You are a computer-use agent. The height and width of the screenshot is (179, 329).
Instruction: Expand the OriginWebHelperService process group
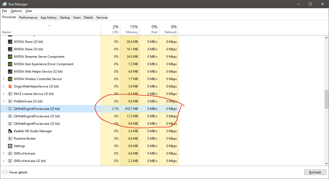click(3, 86)
